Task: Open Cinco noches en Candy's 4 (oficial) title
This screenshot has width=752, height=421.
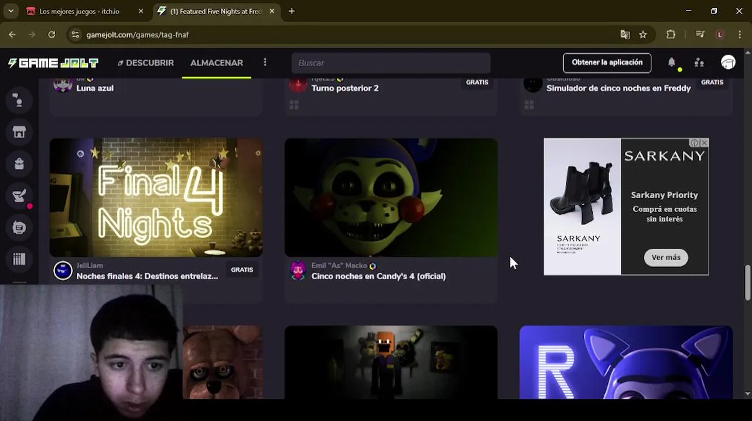Action: coord(378,276)
